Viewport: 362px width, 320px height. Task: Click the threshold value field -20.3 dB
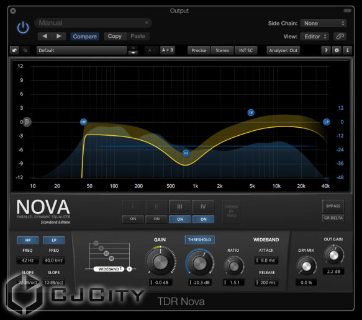pos(200,282)
